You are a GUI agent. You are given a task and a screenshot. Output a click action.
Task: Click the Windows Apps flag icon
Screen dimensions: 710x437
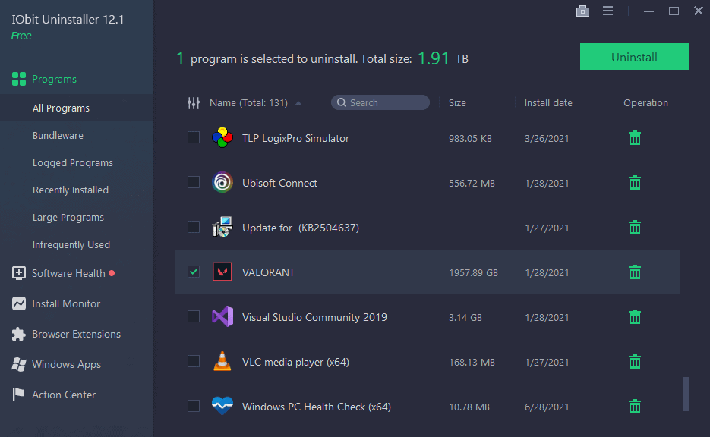pyautogui.click(x=18, y=364)
